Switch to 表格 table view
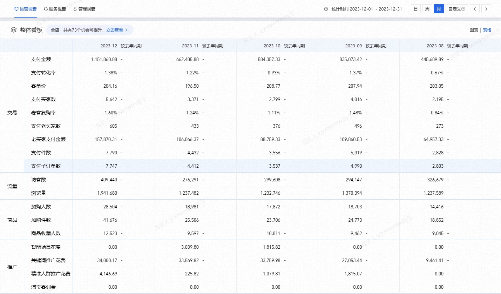Viewport: 501px width, 294px height. click(487, 30)
